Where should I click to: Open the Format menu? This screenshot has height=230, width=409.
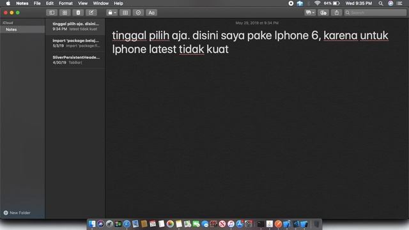65,3
